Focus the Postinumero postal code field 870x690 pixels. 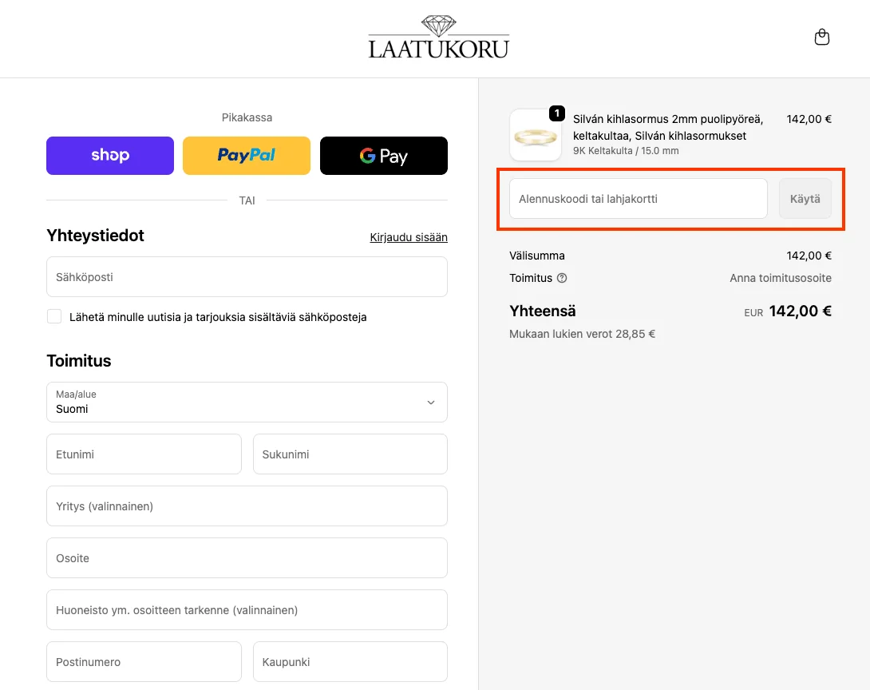pos(144,662)
